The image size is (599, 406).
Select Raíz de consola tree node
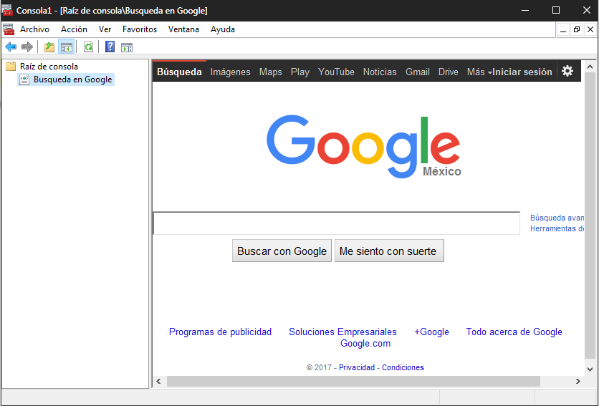(x=49, y=67)
